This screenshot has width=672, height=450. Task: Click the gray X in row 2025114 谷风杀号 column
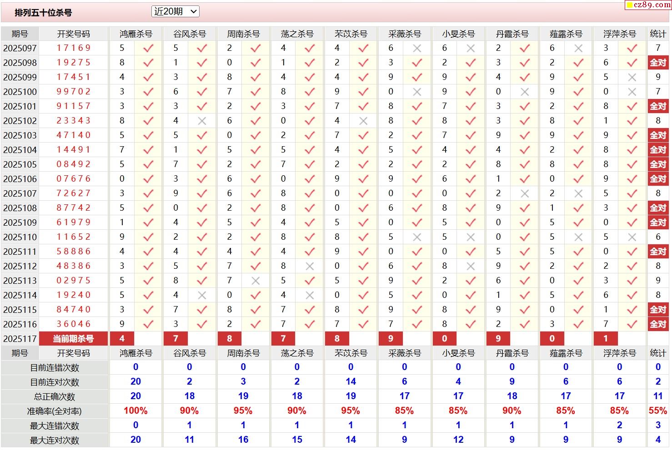tap(202, 295)
